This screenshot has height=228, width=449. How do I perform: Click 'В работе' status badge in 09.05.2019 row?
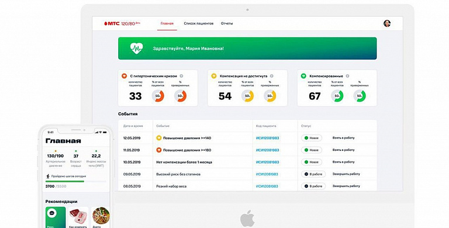313,174
